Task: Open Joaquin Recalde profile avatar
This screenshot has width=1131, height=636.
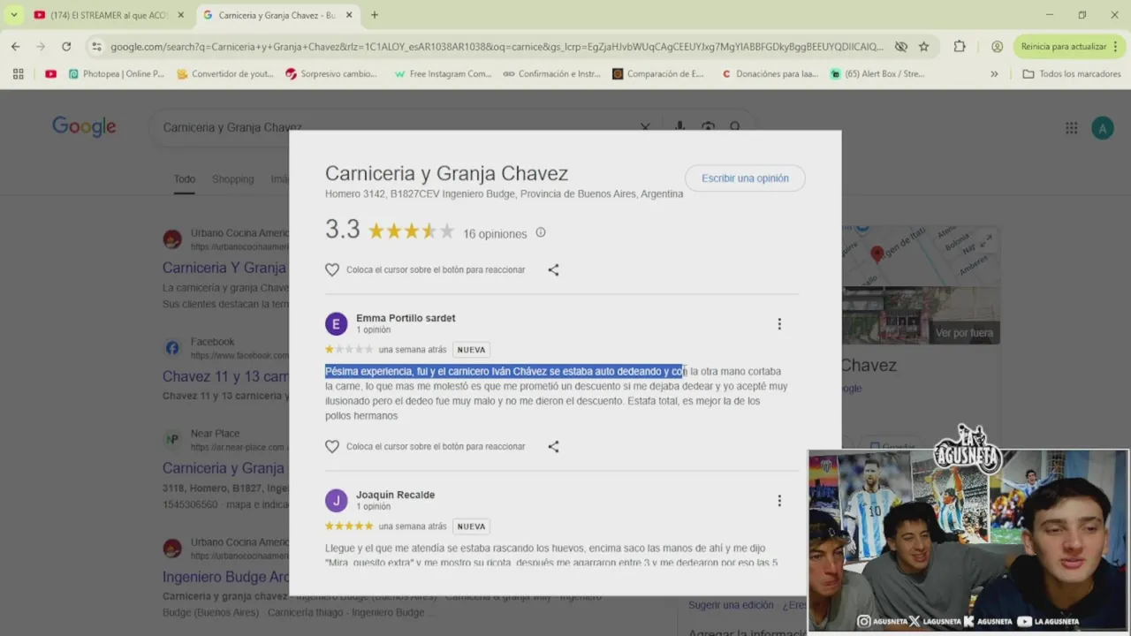Action: [336, 500]
